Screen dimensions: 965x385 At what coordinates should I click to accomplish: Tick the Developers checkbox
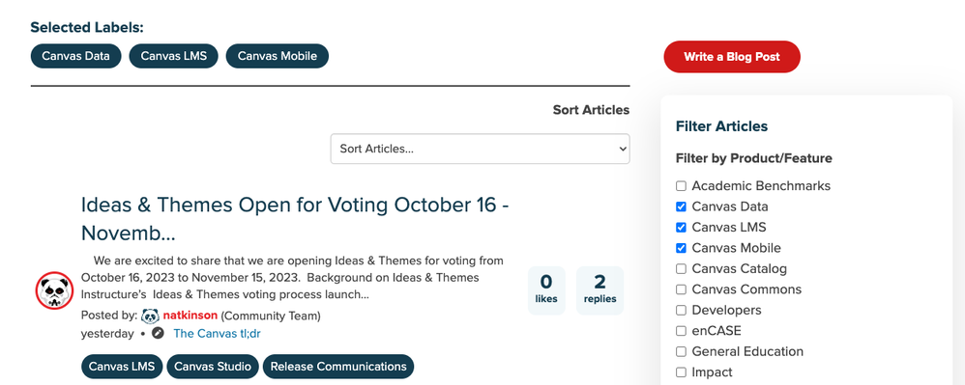pyautogui.click(x=681, y=310)
